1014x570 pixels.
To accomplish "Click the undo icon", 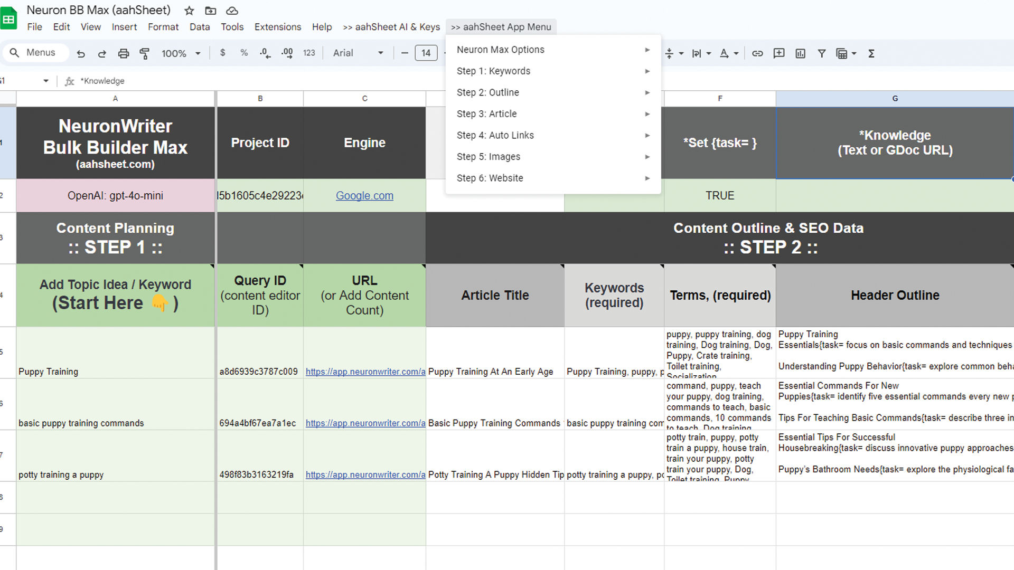I will (x=81, y=53).
